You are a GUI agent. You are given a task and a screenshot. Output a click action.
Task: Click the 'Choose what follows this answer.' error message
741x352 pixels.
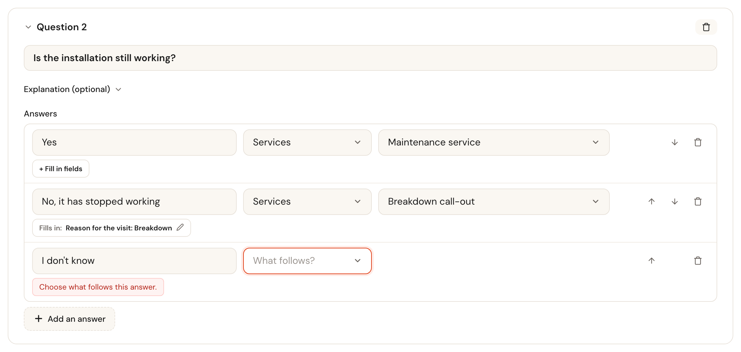point(98,287)
